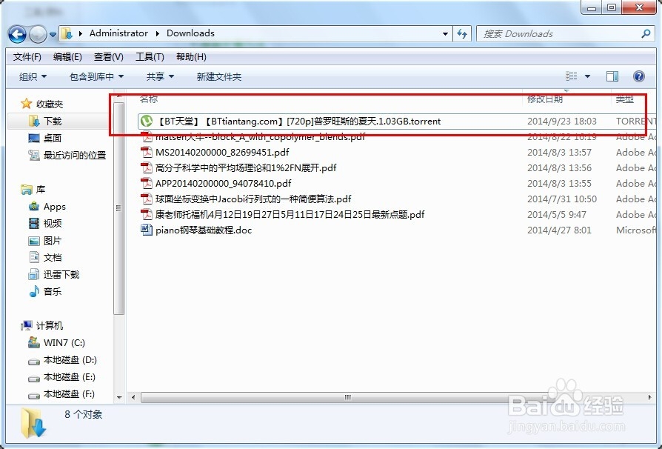This screenshot has width=662, height=449.
Task: Toggle the preview pane icon
Action: tap(612, 76)
